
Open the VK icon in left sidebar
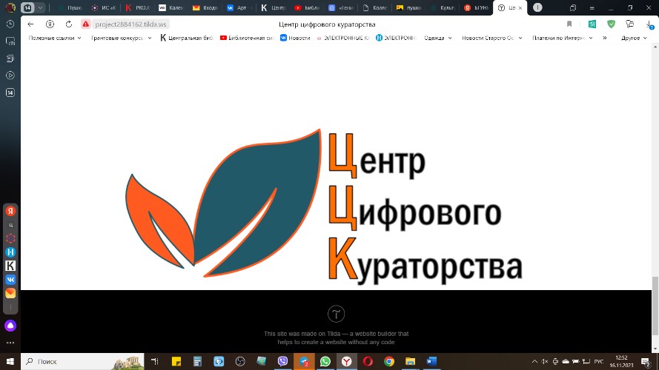[x=10, y=280]
